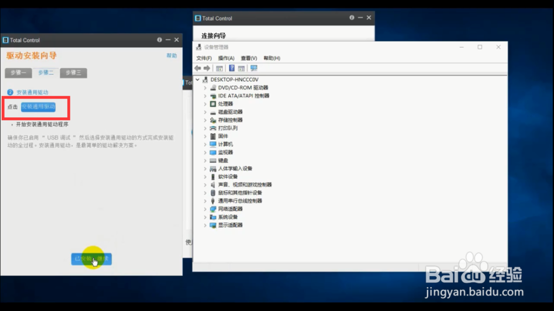Select the human interface devices icon
The image size is (554, 311).
point(213,168)
